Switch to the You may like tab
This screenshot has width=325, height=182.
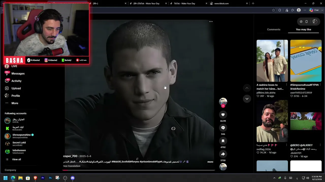pos(303,30)
